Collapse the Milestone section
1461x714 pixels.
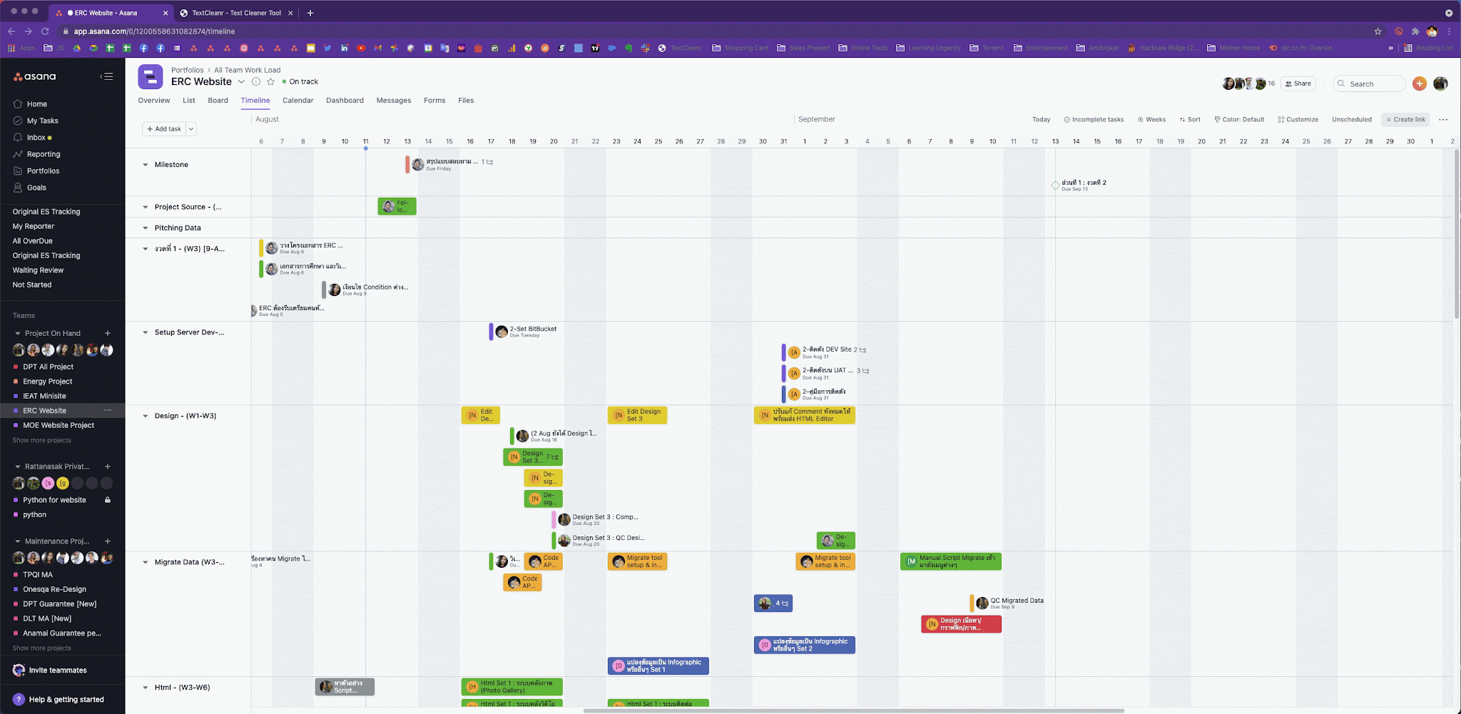(x=146, y=165)
